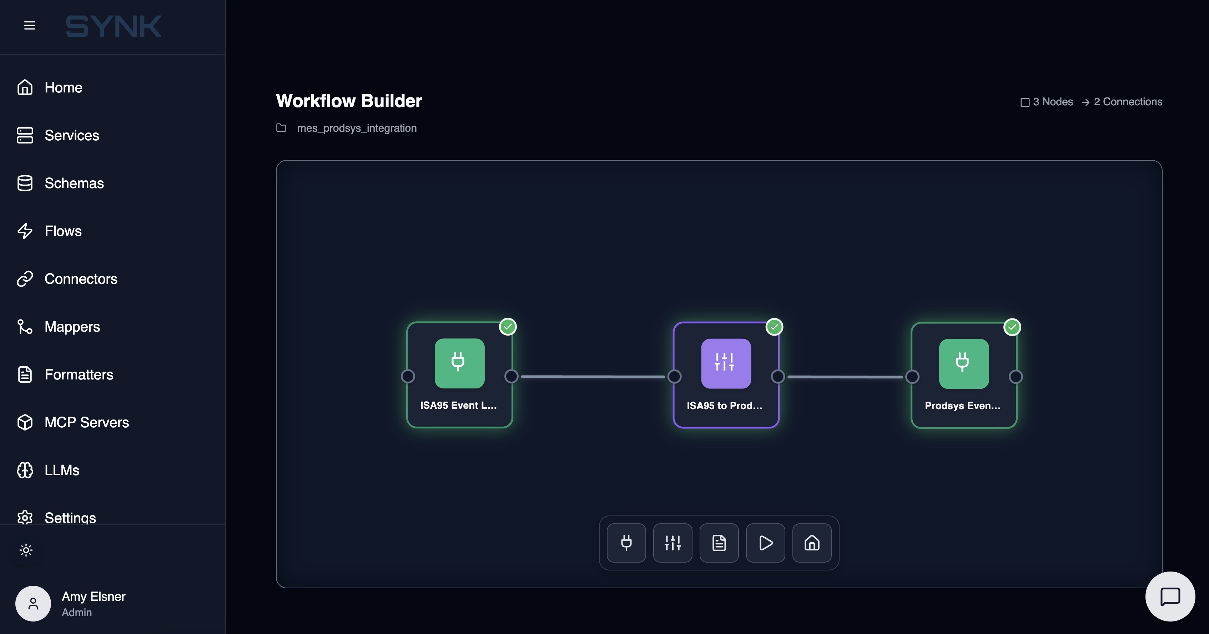Open the MCP Servers section in the sidebar
The height and width of the screenshot is (634, 1209).
point(86,422)
